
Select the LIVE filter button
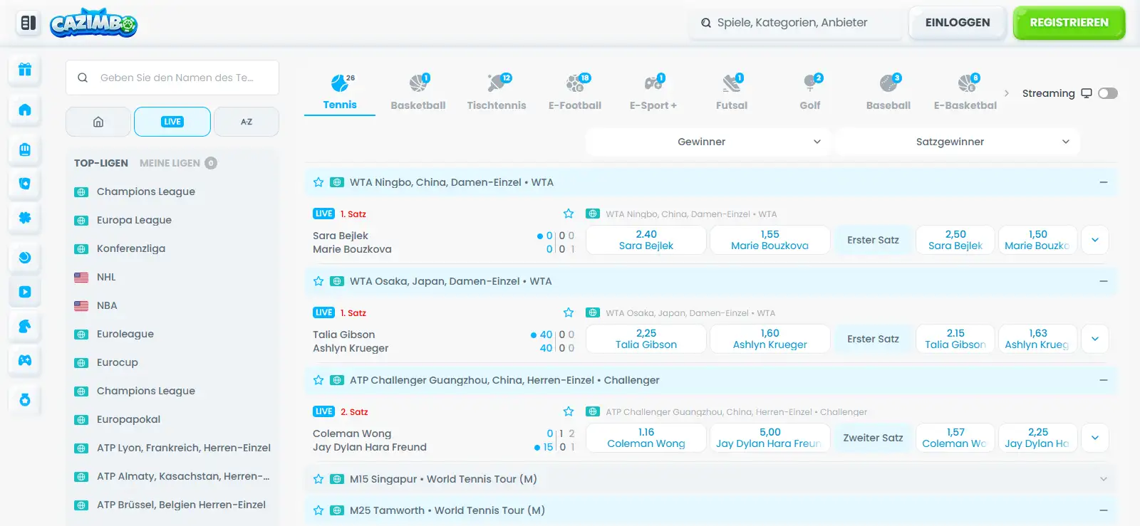(x=172, y=122)
